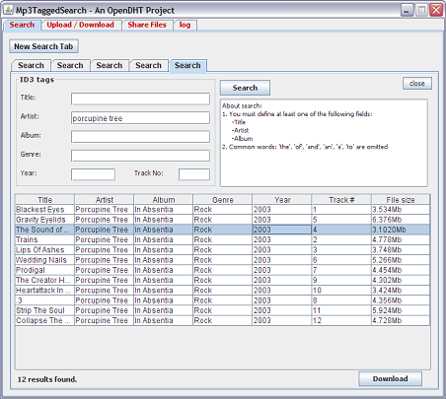Open the log tab
The height and width of the screenshot is (399, 446).
pyautogui.click(x=185, y=25)
